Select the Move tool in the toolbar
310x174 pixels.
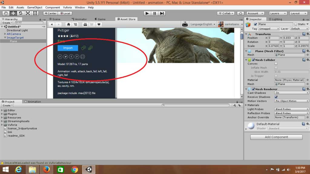coord(13,13)
